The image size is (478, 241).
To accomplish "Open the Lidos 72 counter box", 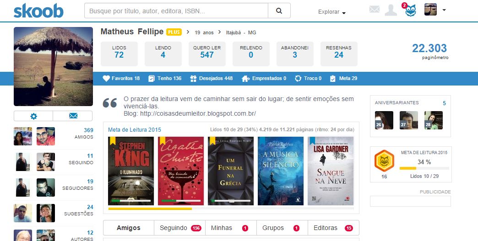I will coord(119,54).
